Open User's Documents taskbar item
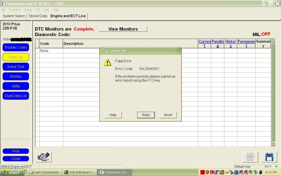 tap(44, 172)
